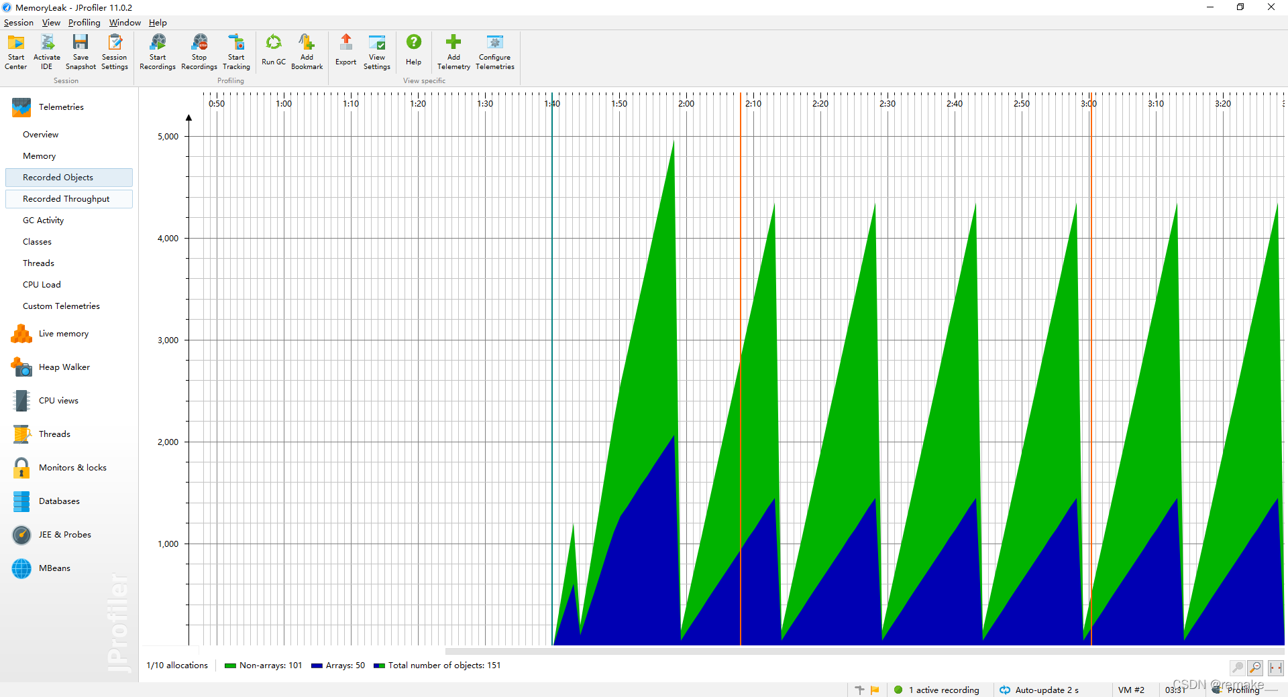Click the VM #2 status entry
1288x697 pixels.
click(x=1131, y=690)
